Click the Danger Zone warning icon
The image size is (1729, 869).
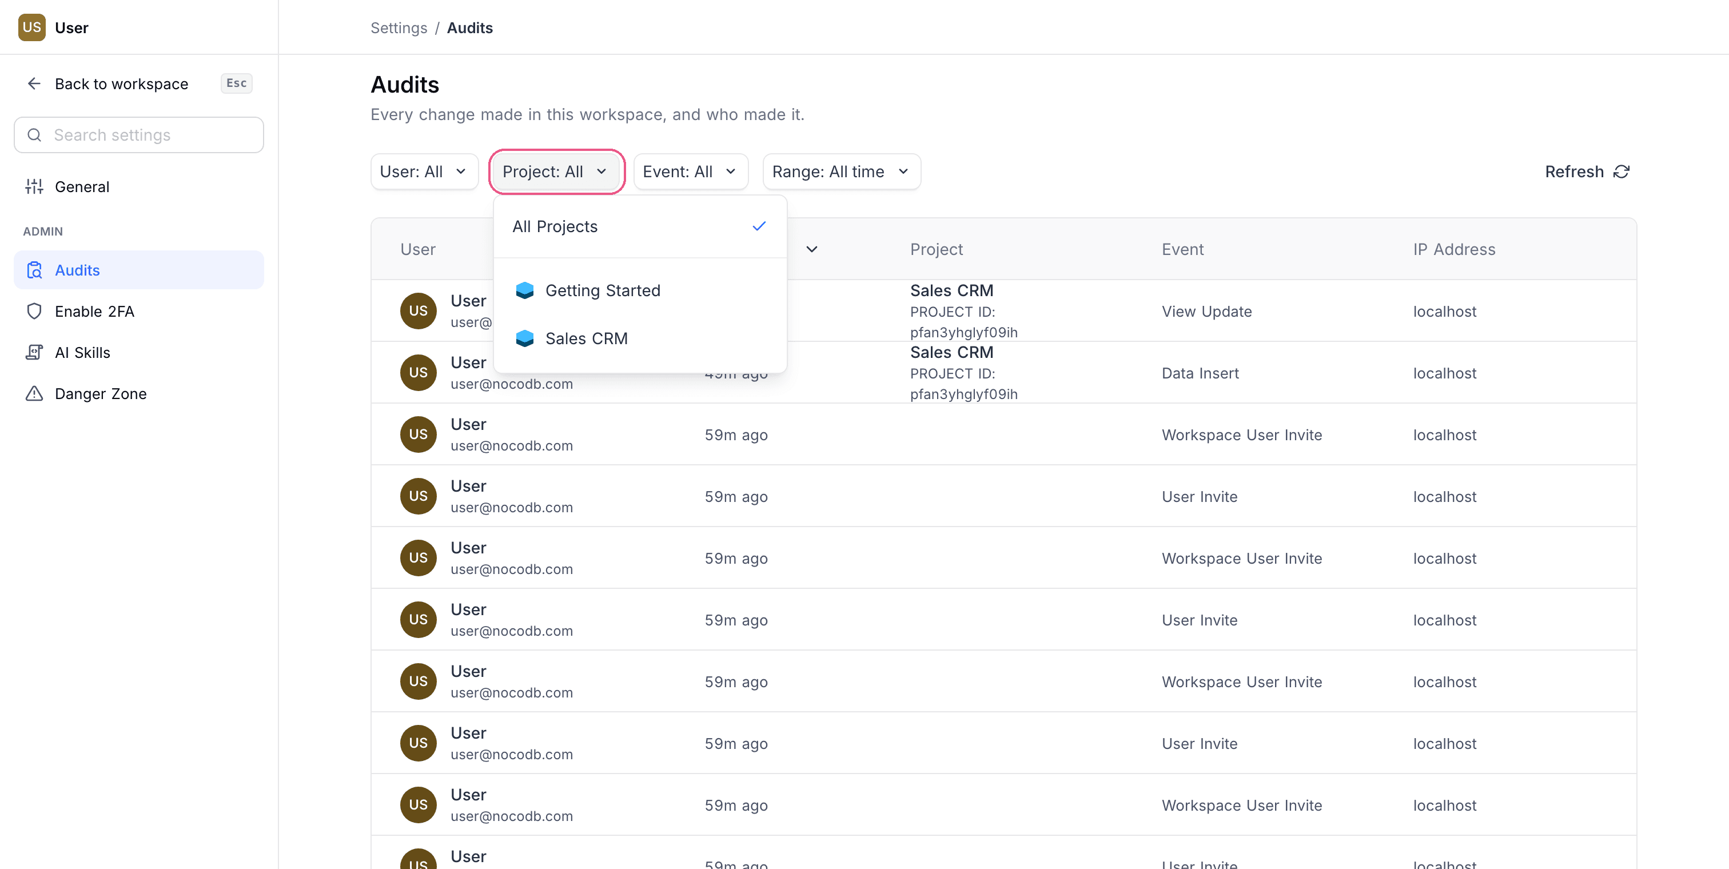pos(34,393)
